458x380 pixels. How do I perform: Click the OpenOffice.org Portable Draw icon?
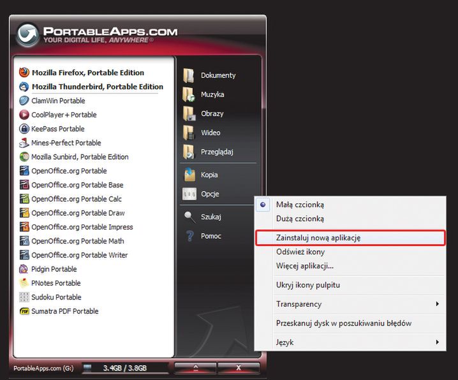(x=24, y=212)
